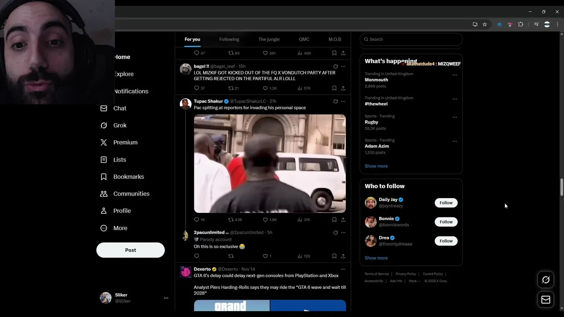Open more options on 2pacunlimited reply

pos(343,232)
